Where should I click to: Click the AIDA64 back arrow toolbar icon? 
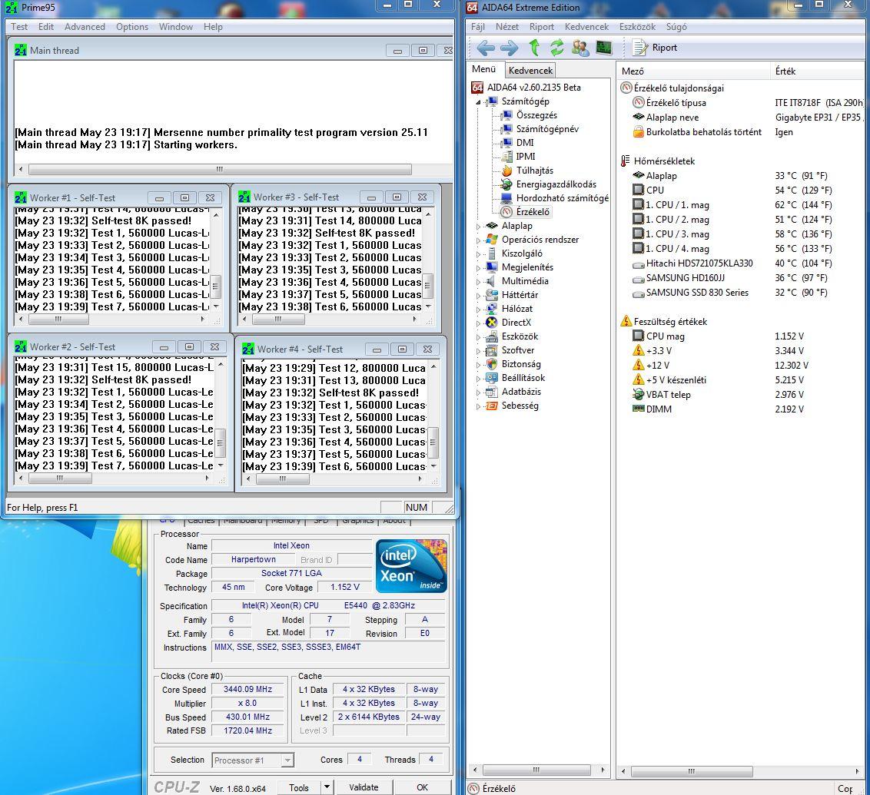[x=486, y=48]
